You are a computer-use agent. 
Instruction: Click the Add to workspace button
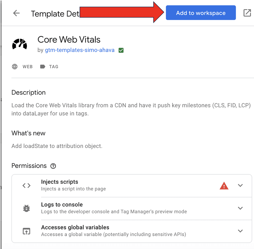pyautogui.click(x=201, y=13)
